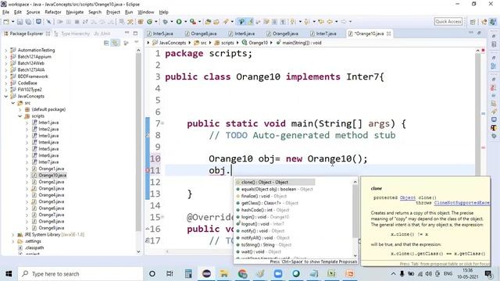The image size is (500, 281).
Task: Select the BDDFramework project
Action: tap(33, 76)
